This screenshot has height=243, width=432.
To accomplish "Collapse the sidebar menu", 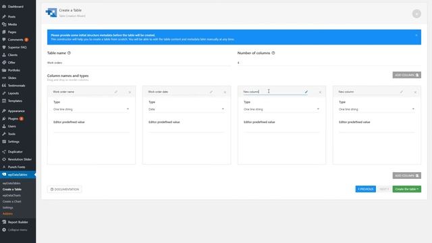I will pyautogui.click(x=18, y=230).
